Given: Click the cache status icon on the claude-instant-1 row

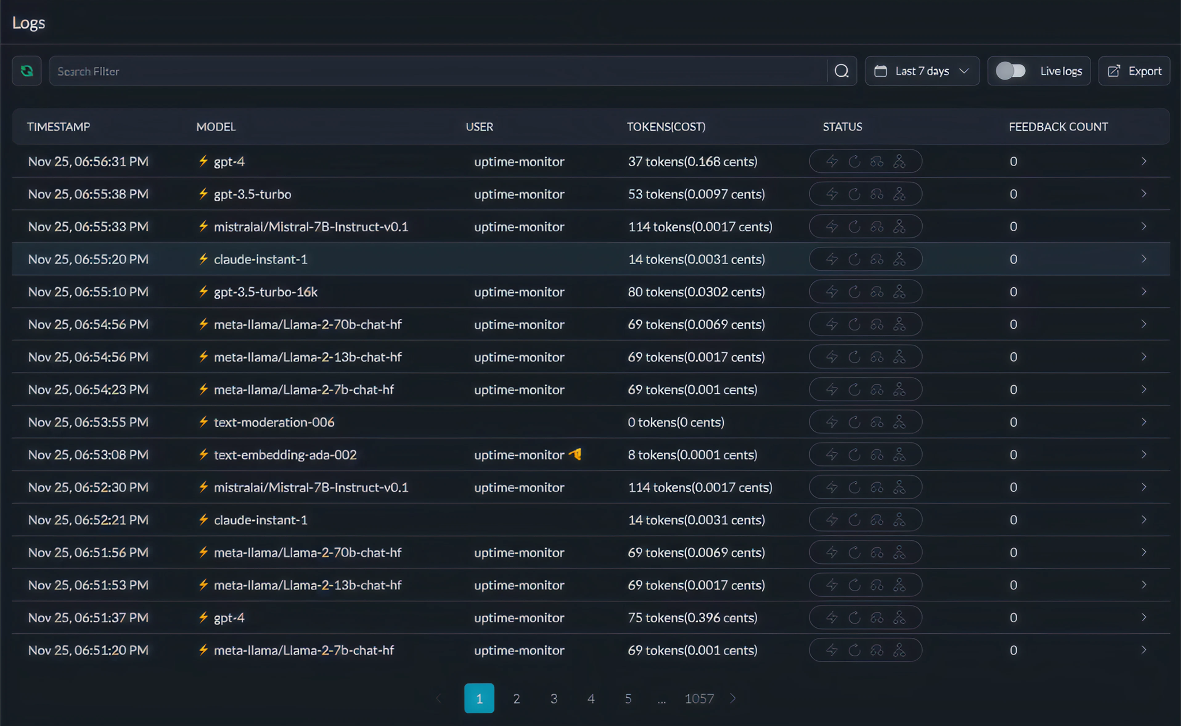Looking at the screenshot, I should [x=877, y=259].
